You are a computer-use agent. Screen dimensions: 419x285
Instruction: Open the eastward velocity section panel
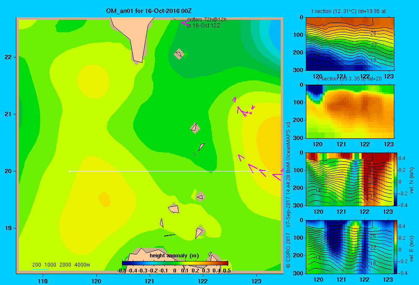(x=350, y=246)
